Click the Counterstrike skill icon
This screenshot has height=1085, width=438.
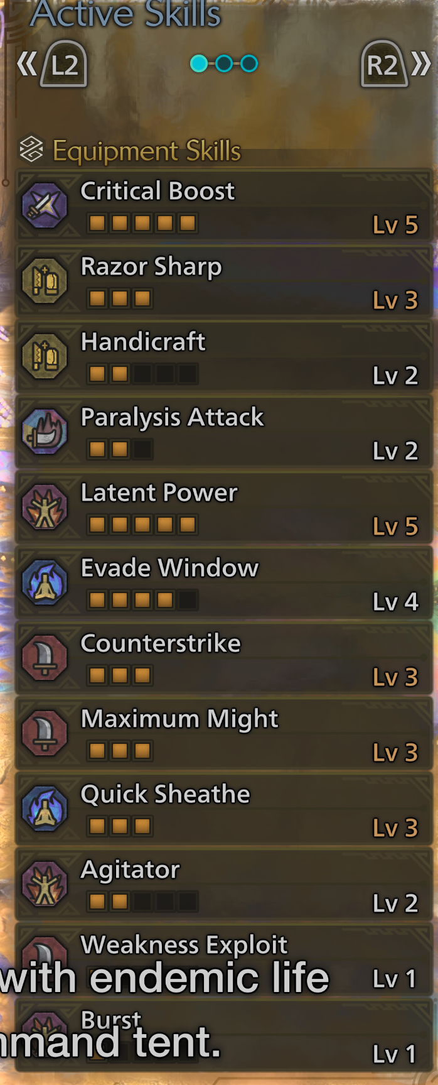[x=45, y=658]
